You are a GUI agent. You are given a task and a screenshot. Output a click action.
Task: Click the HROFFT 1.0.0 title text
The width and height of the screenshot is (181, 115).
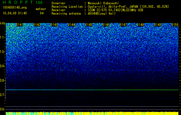(x=22, y=2)
